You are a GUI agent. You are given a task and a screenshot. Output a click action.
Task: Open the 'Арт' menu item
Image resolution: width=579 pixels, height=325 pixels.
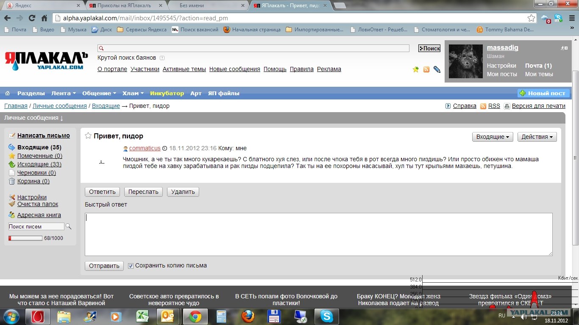point(196,93)
